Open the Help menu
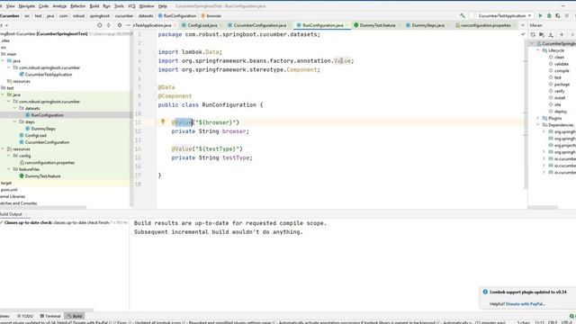This screenshot has width=576, height=324. (162, 6)
